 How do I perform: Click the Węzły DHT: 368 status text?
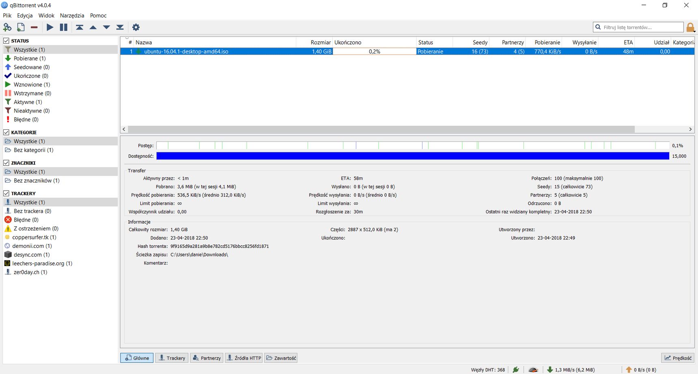(488, 370)
